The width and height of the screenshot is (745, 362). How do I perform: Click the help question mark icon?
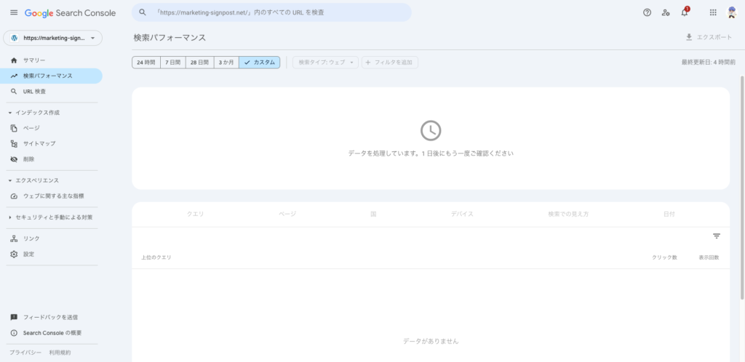647,12
